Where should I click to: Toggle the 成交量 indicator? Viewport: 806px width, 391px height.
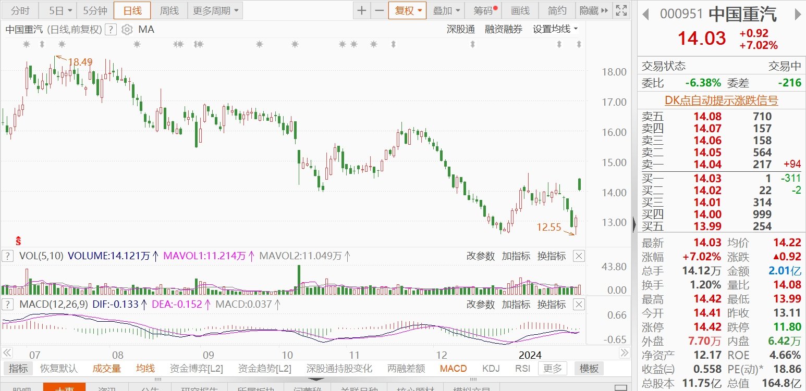pos(107,369)
